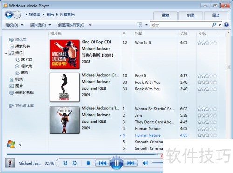Rate Who Is It with stars

click(207, 43)
